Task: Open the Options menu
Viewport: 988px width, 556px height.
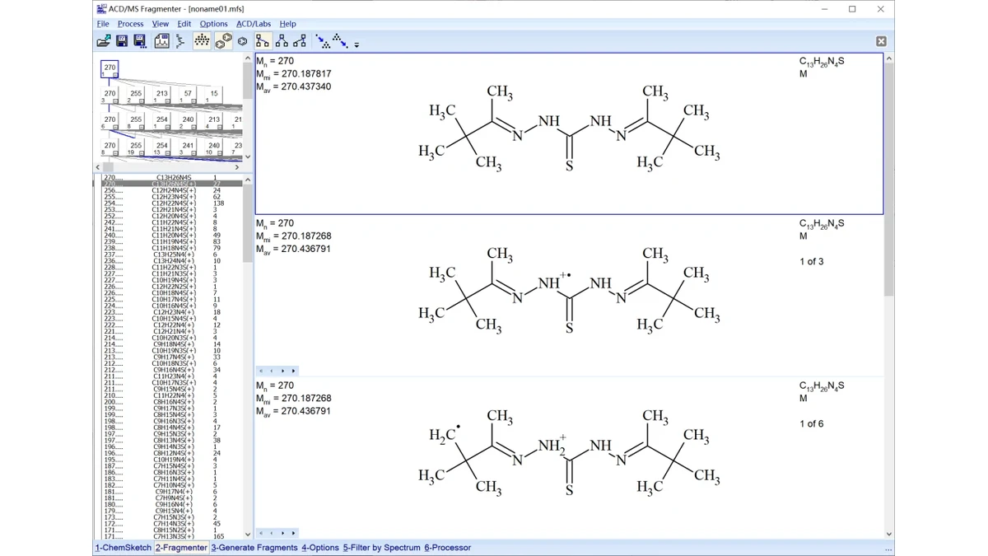Action: (x=213, y=24)
